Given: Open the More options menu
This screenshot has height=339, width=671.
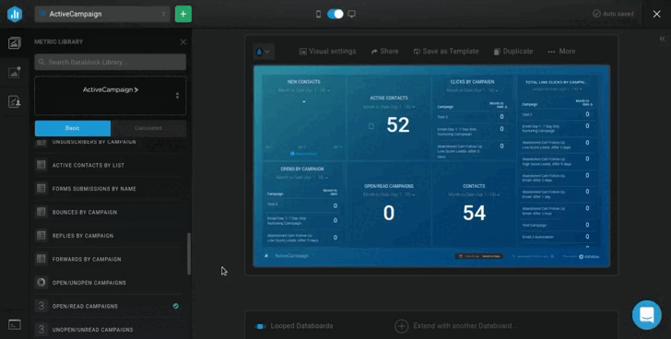Looking at the screenshot, I should pos(561,52).
